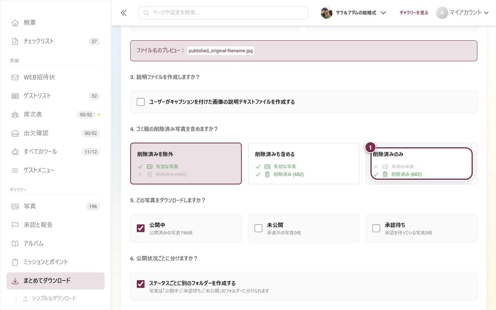Click the magnifier icon in search box
Screen dimensions: 496x310
(x=146, y=13)
